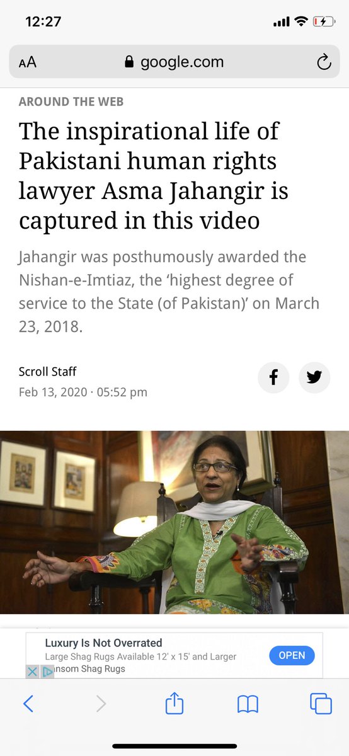Tap the OPEN button on ad
Screen dimensions: 349x756
[x=292, y=655]
